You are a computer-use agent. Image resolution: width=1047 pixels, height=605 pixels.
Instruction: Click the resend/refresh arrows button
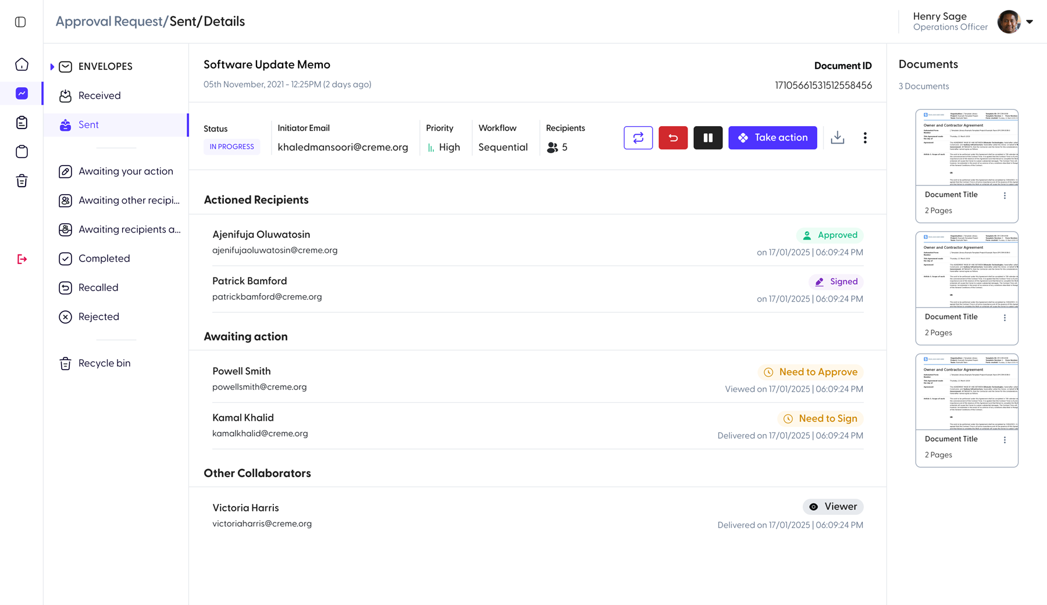[x=638, y=138]
